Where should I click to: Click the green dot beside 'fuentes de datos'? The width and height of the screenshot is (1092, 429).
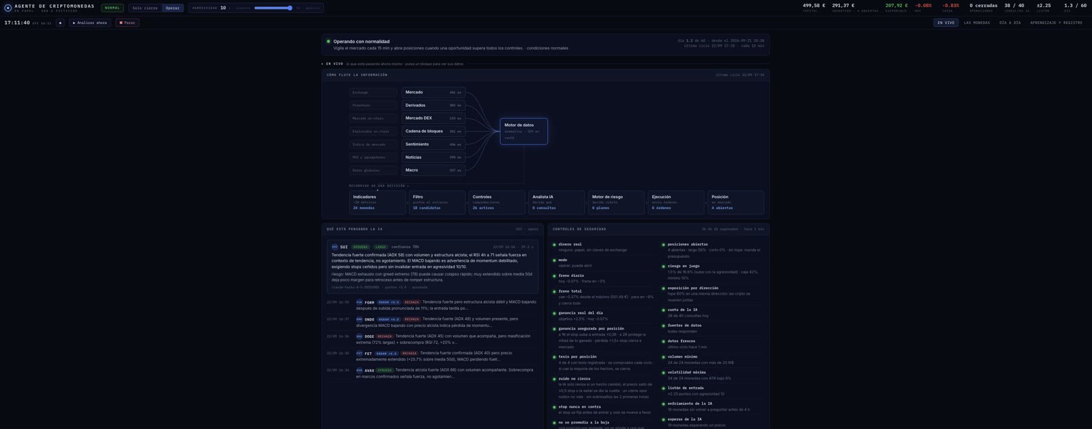click(663, 326)
